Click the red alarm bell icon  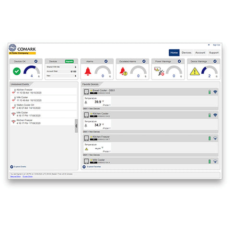coord(88,71)
